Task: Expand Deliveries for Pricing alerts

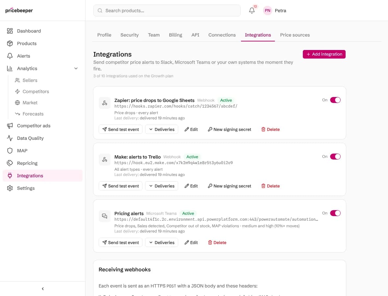Action: click(161, 242)
